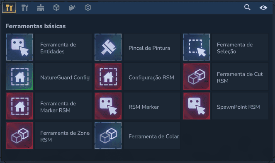Choose the Configuração RSM house icon
Image resolution: width=275 pixels, height=163 pixels.
(108, 76)
